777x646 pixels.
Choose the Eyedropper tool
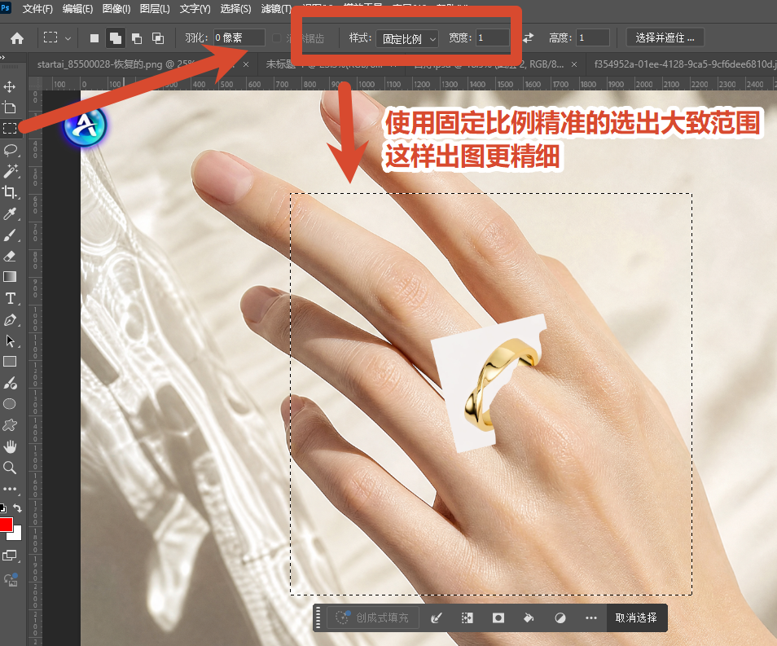[x=10, y=213]
